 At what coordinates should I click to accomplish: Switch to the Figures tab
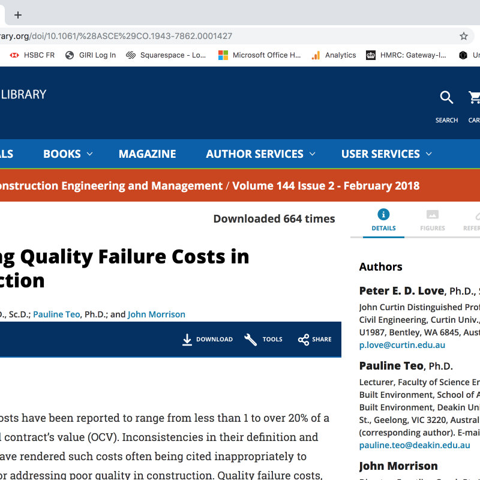pos(432,220)
